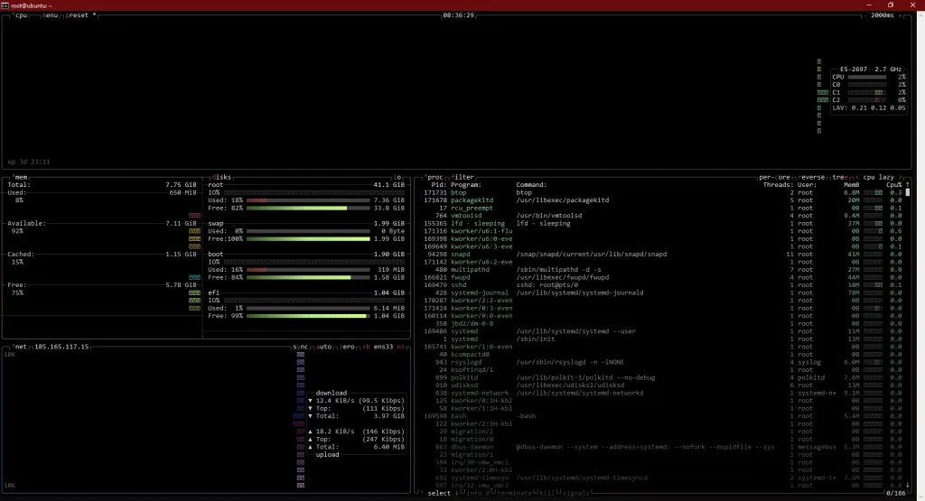Toggle net auto scaling option
Screen dimensions: 925x501
[324, 347]
